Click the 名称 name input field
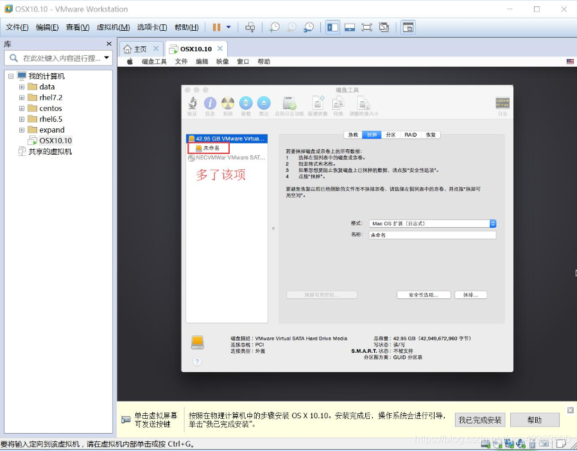This screenshot has height=451, width=577. (x=433, y=235)
